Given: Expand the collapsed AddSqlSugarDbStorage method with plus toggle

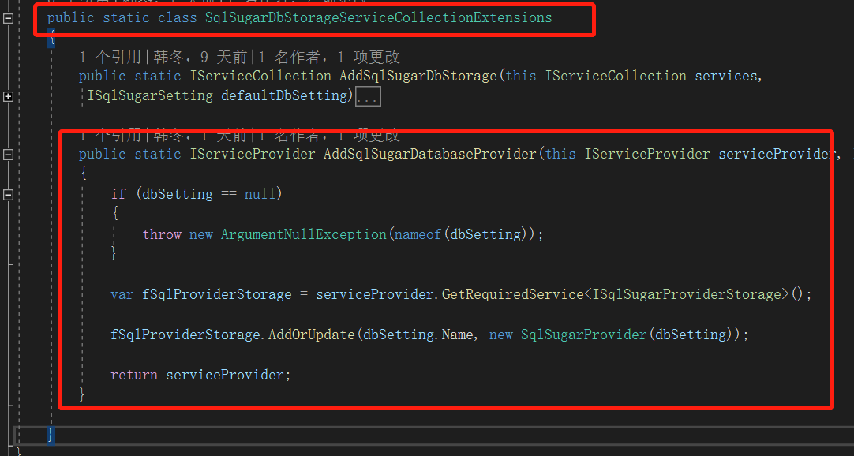Looking at the screenshot, I should pos(8,96).
